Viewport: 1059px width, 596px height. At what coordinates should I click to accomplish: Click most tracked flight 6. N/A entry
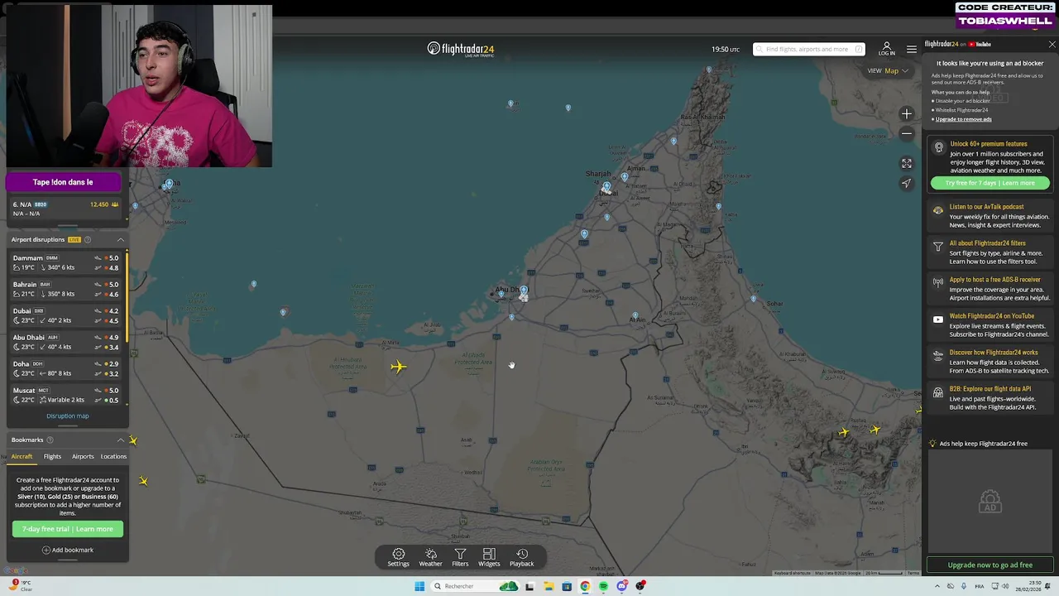pyautogui.click(x=66, y=209)
